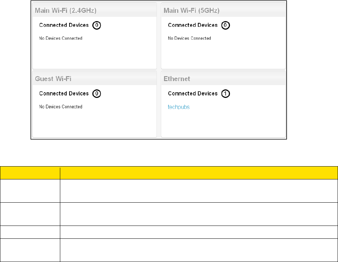Click the Main Wi-Fi (2.4GHz) panel header

(x=66, y=10)
